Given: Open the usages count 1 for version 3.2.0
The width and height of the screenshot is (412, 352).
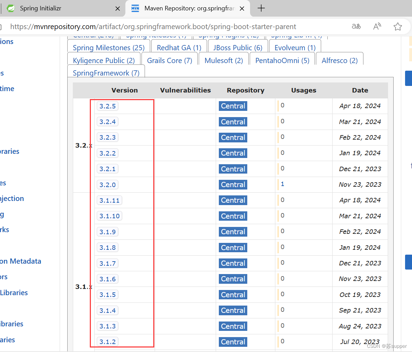Looking at the screenshot, I should click(x=282, y=184).
